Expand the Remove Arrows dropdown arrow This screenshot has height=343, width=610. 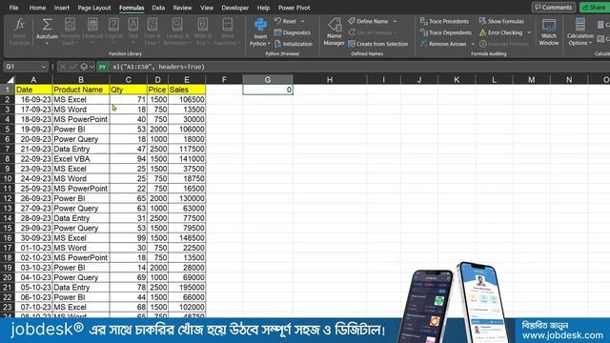click(473, 44)
